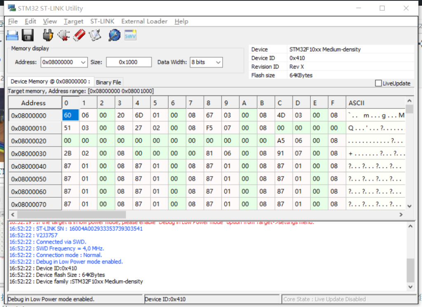422x307 pixels.
Task: Click Flash size value 64KBytes
Action: (301, 75)
